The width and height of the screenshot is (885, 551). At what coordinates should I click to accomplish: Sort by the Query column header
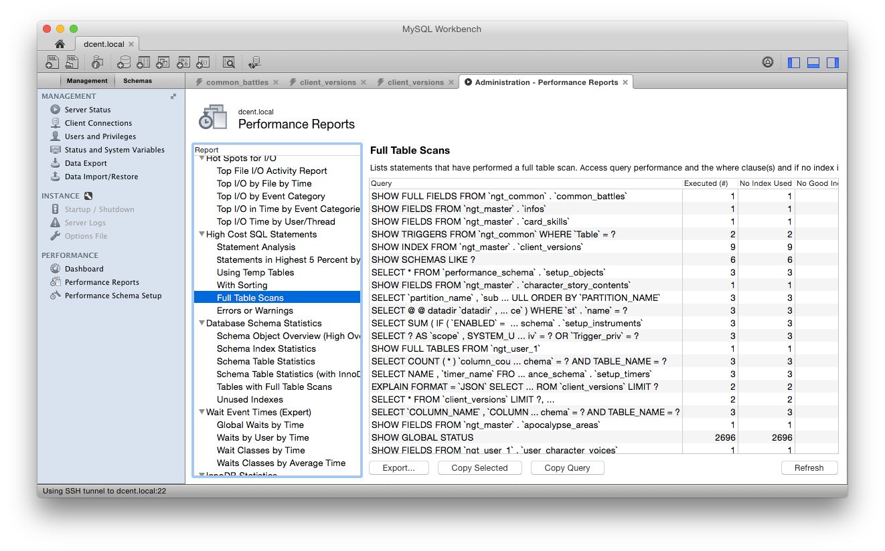click(526, 183)
